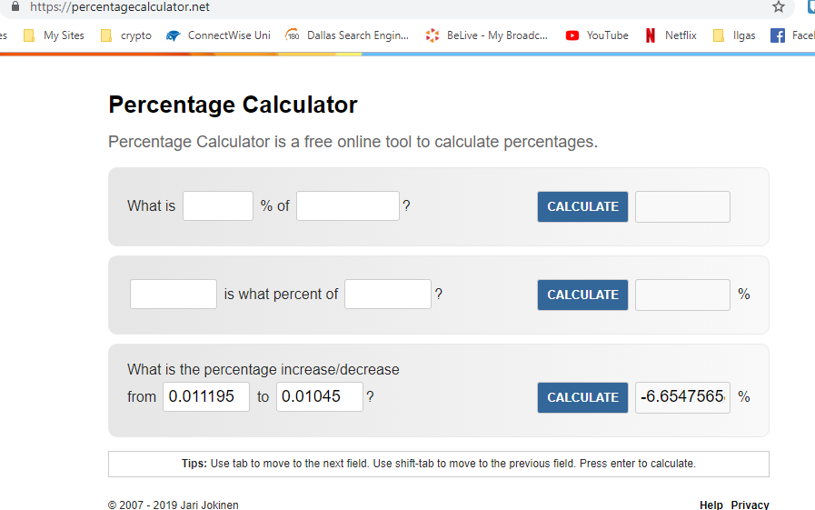This screenshot has width=815, height=510.
Task: Open the Help link in the footer
Action: 711,505
